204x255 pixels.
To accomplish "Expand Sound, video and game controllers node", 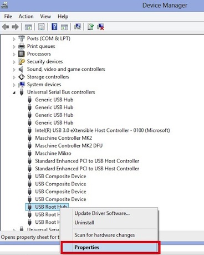I will pos(14,70).
